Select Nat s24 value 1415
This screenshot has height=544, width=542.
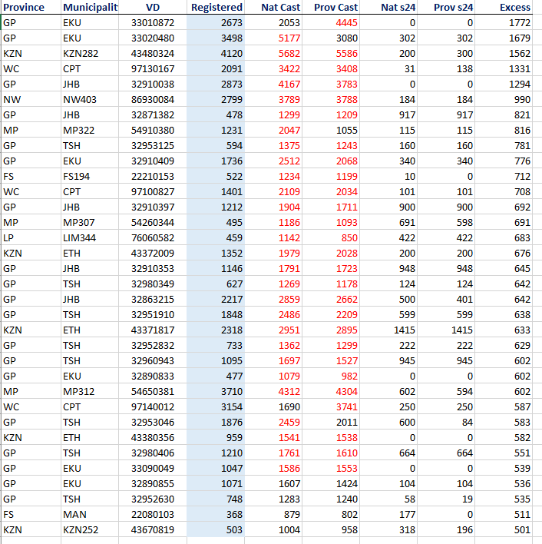click(x=405, y=330)
